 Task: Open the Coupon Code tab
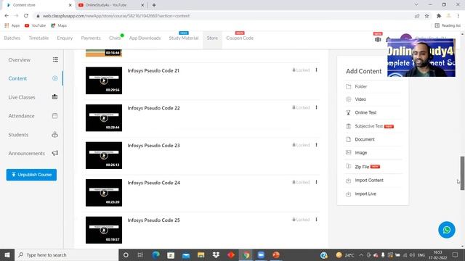(x=240, y=38)
